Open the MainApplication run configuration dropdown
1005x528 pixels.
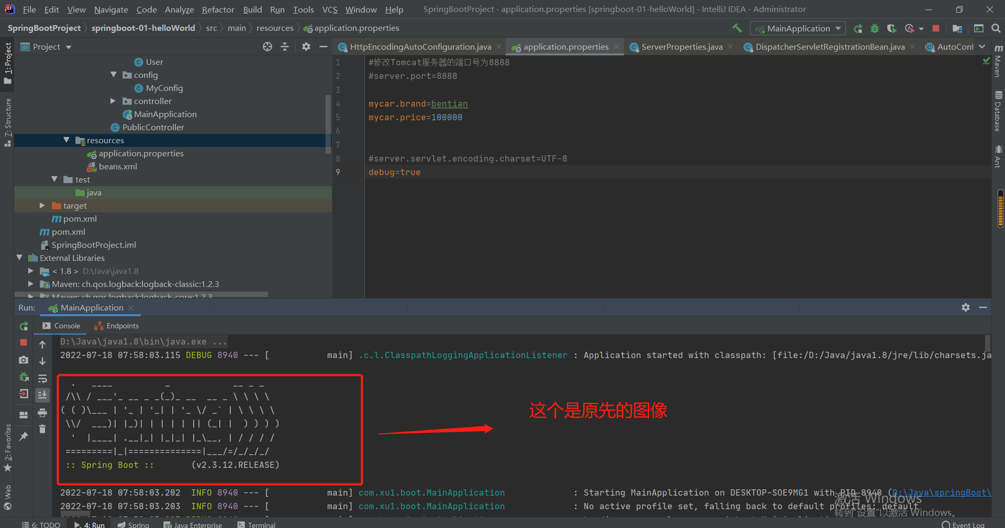coord(798,28)
